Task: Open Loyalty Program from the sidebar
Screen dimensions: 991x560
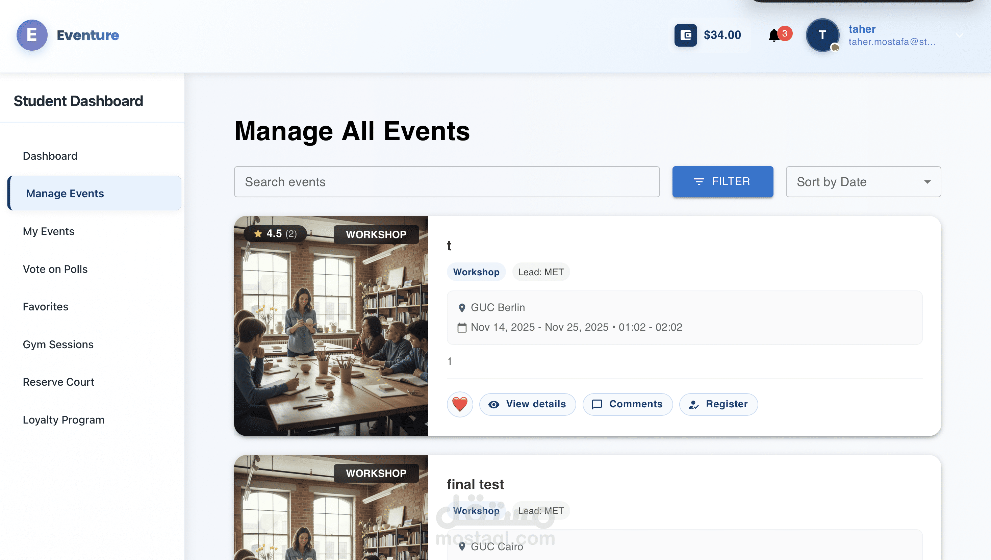Action: pos(63,419)
